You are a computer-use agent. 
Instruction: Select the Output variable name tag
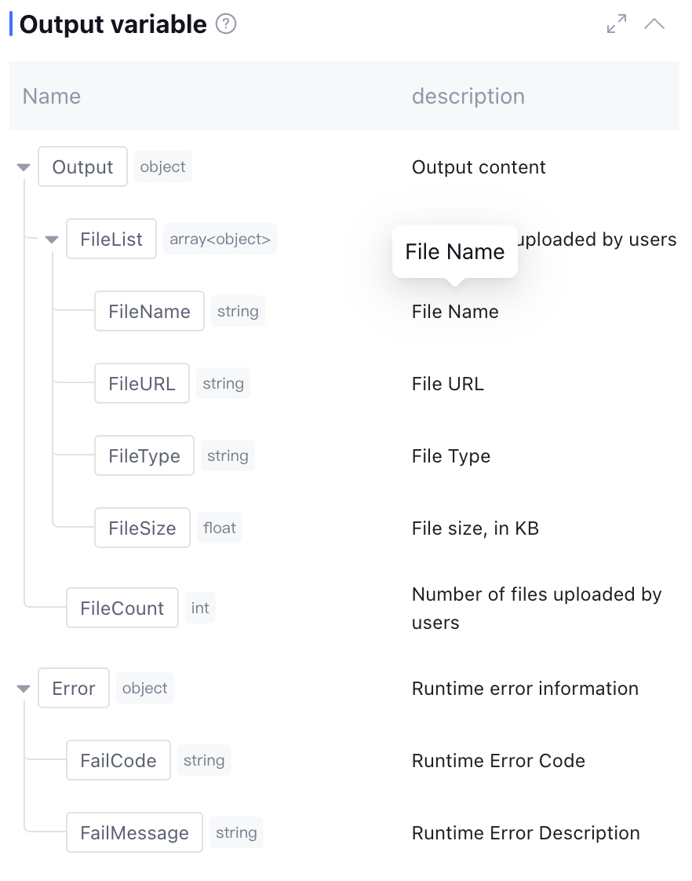82,167
